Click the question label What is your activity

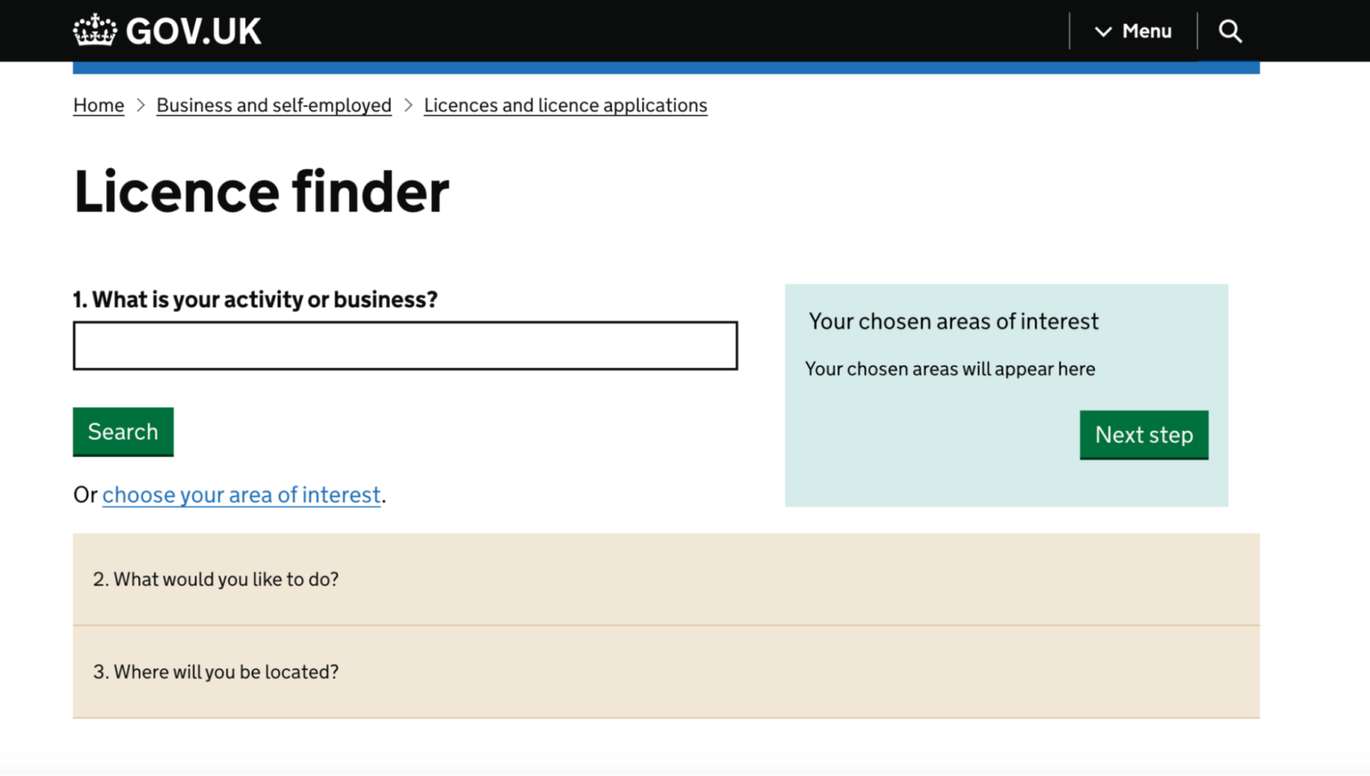tap(255, 299)
